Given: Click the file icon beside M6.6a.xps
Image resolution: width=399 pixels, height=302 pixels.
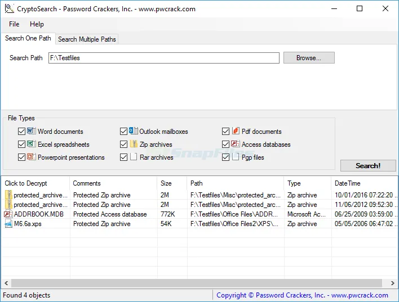Looking at the screenshot, I should pos(8,224).
